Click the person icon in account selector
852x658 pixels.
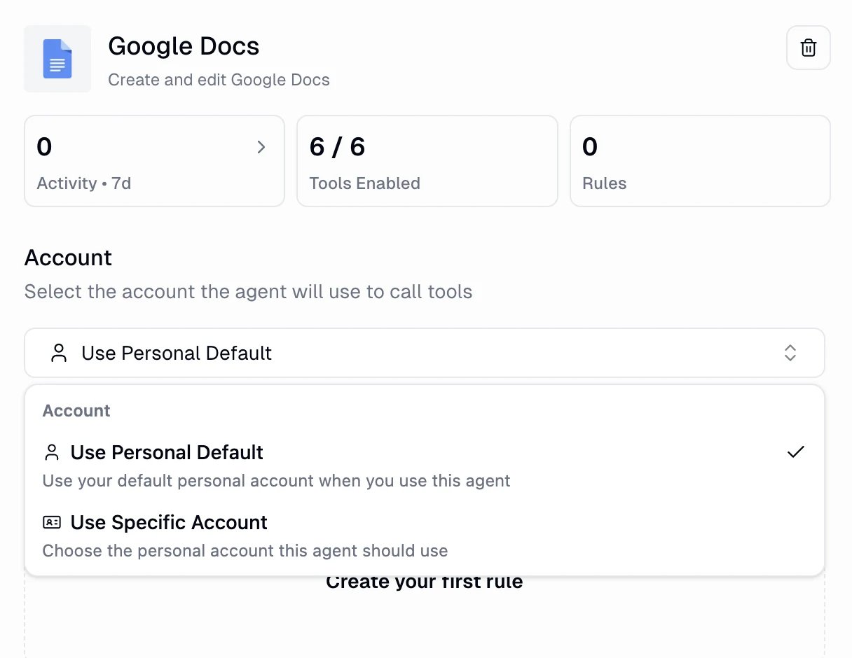[59, 353]
